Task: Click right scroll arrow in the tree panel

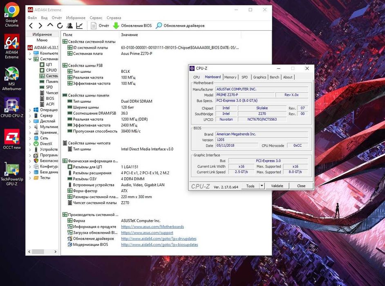Action: point(56,252)
